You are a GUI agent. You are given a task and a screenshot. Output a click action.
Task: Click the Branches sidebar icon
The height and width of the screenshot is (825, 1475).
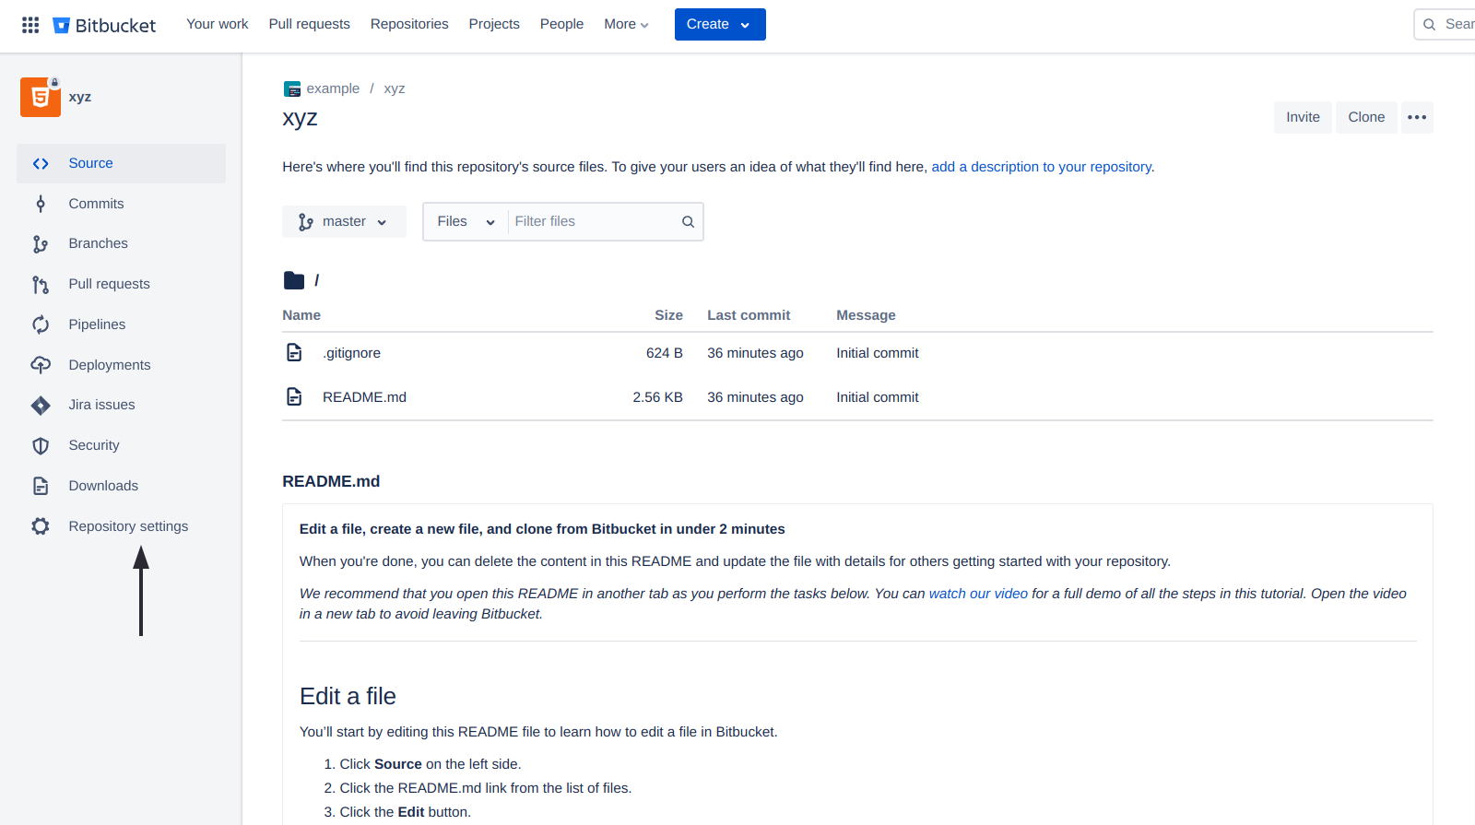[41, 243]
